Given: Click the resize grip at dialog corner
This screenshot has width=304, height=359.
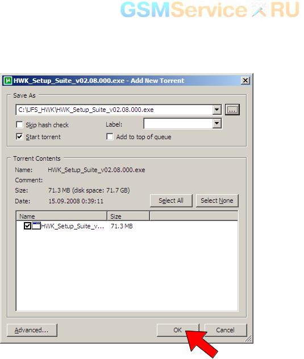Looking at the screenshot, I should pos(248,339).
